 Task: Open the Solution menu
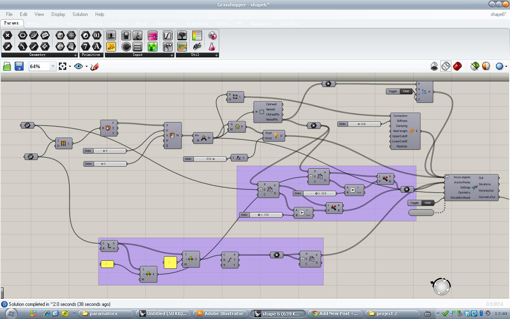[x=80, y=14]
